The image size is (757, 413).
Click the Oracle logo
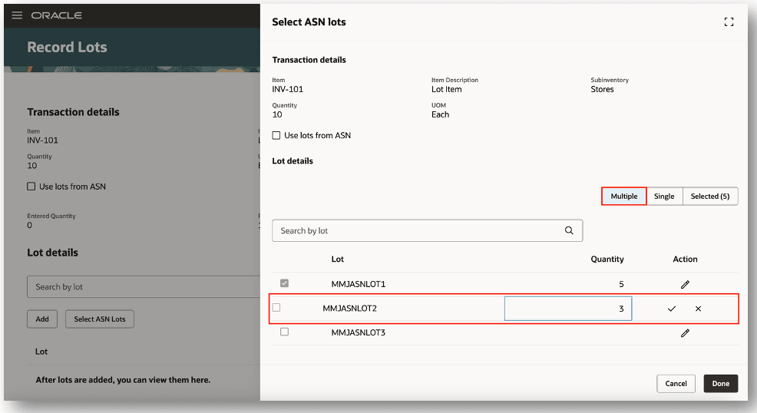(x=57, y=15)
